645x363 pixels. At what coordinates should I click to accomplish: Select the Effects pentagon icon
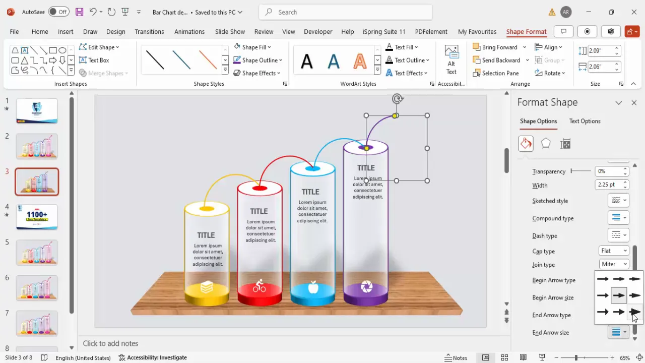coord(546,144)
